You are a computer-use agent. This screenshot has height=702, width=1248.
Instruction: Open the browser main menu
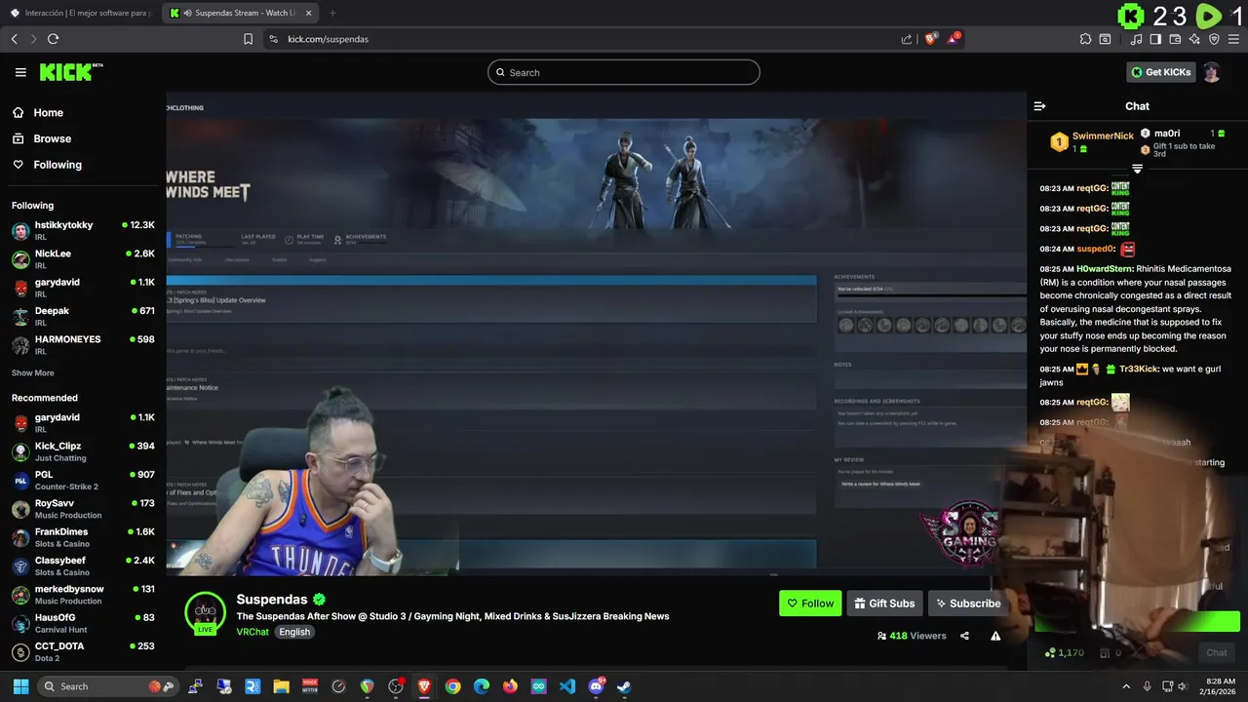click(1234, 39)
